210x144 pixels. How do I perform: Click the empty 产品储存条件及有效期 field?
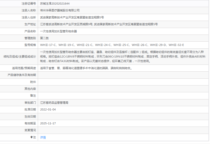click(x=123, y=75)
